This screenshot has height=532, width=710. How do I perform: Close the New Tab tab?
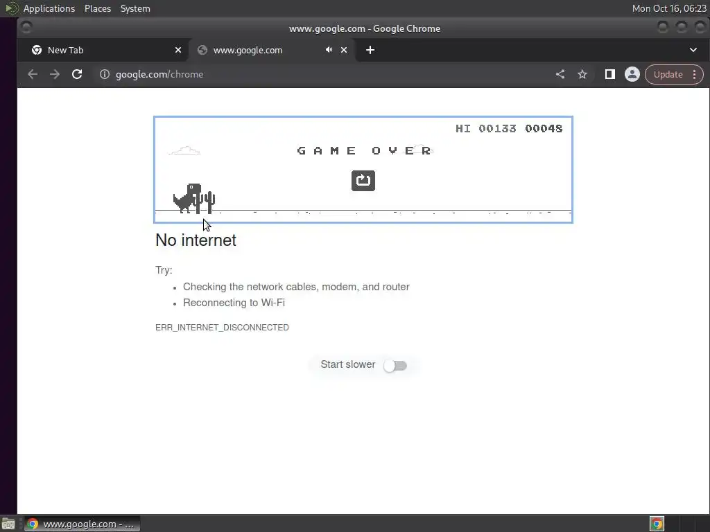(x=178, y=50)
